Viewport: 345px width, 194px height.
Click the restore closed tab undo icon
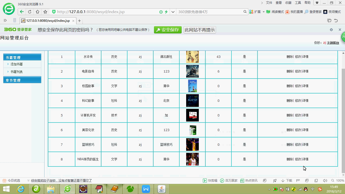tap(336, 21)
